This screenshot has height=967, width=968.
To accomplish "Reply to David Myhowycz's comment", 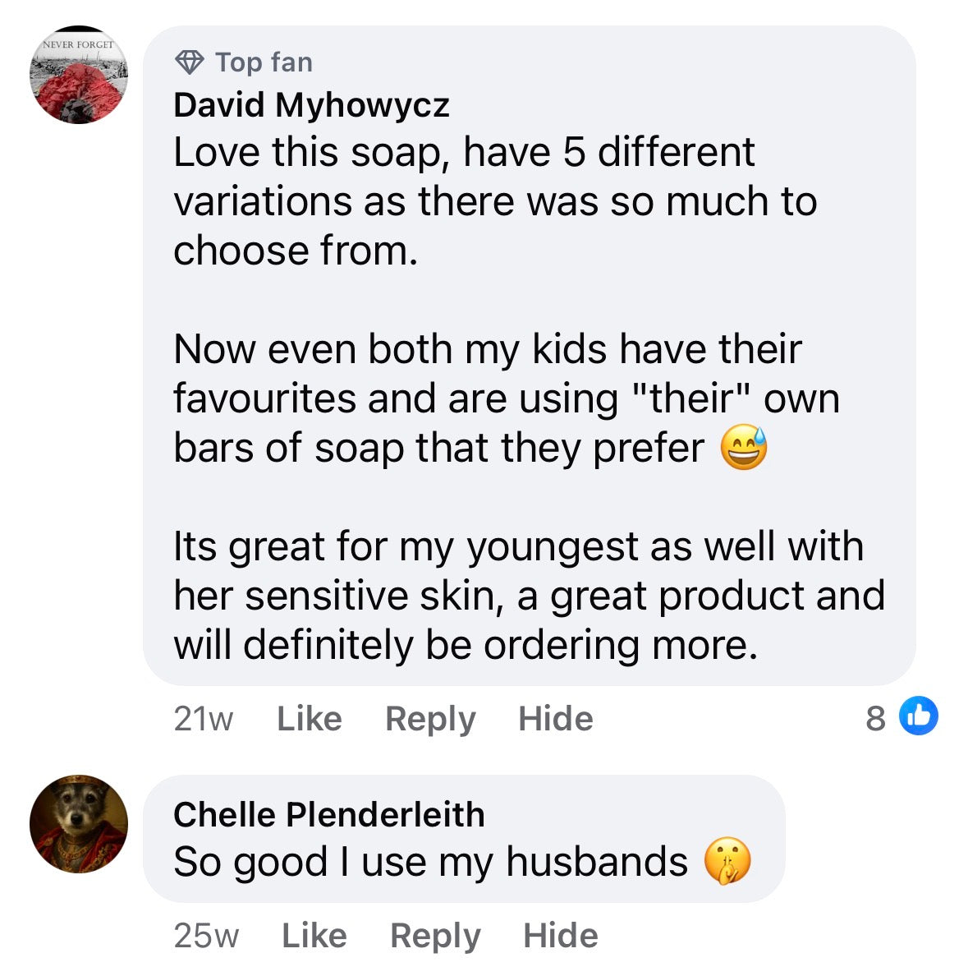I will point(429,717).
